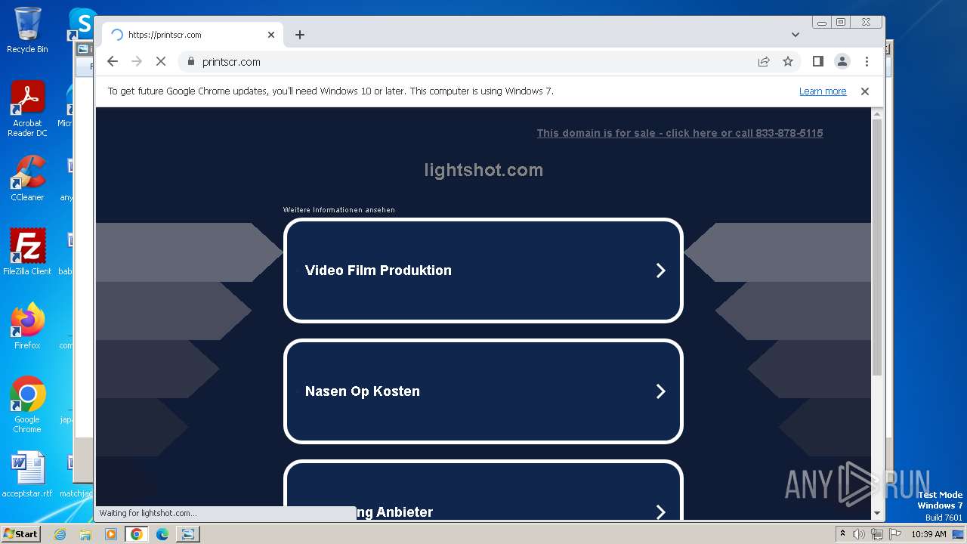Open the partially visible Anbieter result
Image resolution: width=967 pixels, height=544 pixels.
tap(483, 490)
